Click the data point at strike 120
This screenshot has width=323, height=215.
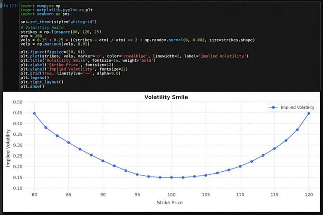coord(309,113)
